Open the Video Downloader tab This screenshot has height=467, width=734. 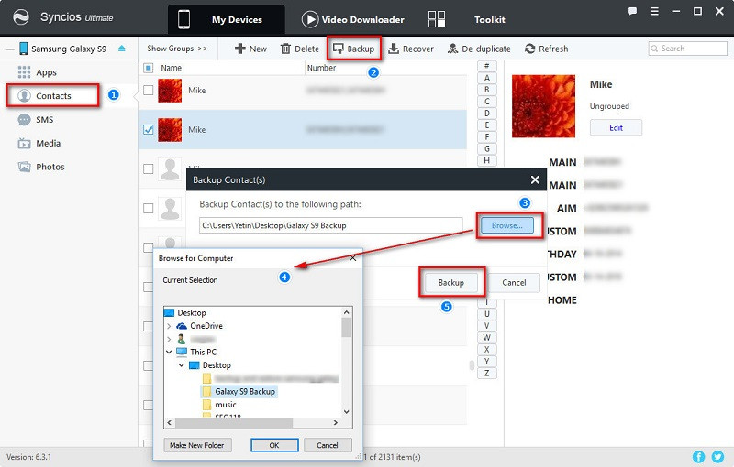pyautogui.click(x=353, y=19)
